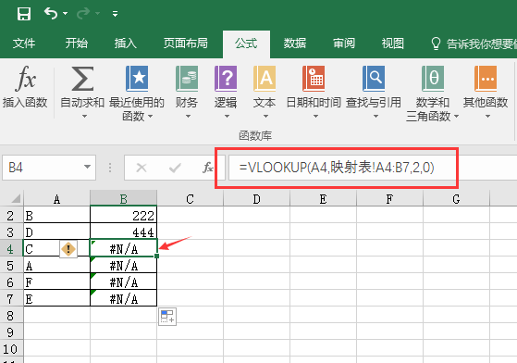Select column D header
Screen dimensions: 517x363
pyautogui.click(x=256, y=199)
